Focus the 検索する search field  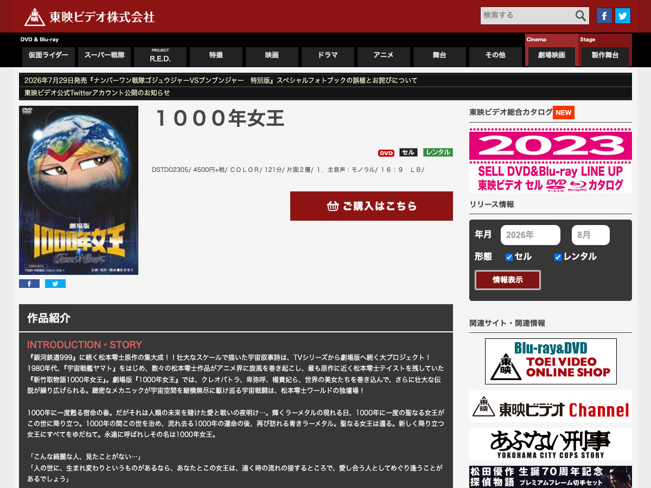click(527, 16)
